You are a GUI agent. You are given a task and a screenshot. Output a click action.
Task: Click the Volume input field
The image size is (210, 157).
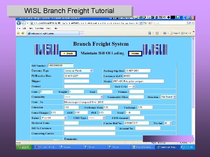137,92
